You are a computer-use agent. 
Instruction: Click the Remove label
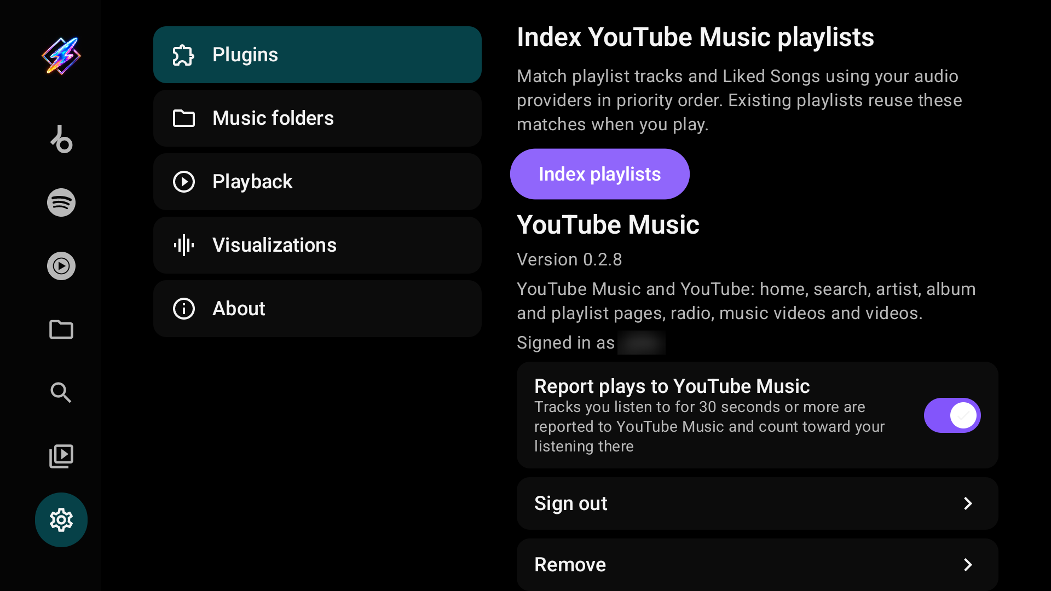tap(570, 565)
